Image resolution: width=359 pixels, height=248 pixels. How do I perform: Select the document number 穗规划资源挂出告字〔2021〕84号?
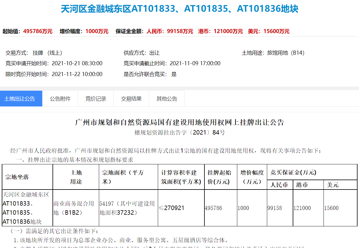click(179, 132)
